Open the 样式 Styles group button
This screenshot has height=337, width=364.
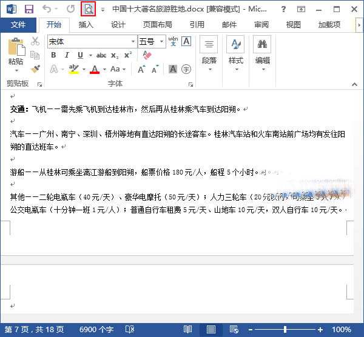[235, 55]
